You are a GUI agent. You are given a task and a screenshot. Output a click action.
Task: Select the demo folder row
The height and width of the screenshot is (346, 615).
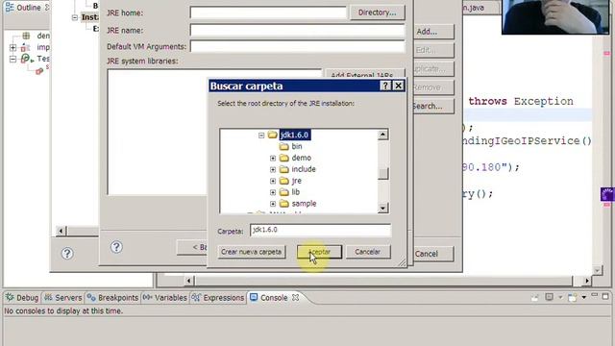pos(301,158)
